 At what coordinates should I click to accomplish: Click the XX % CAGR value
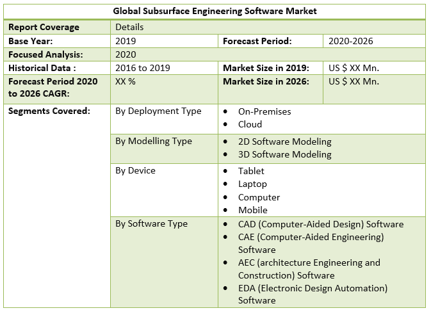pyautogui.click(x=125, y=81)
